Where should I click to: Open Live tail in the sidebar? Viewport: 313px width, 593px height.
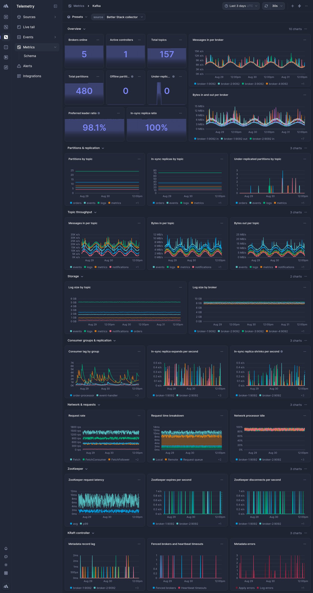coord(37,27)
